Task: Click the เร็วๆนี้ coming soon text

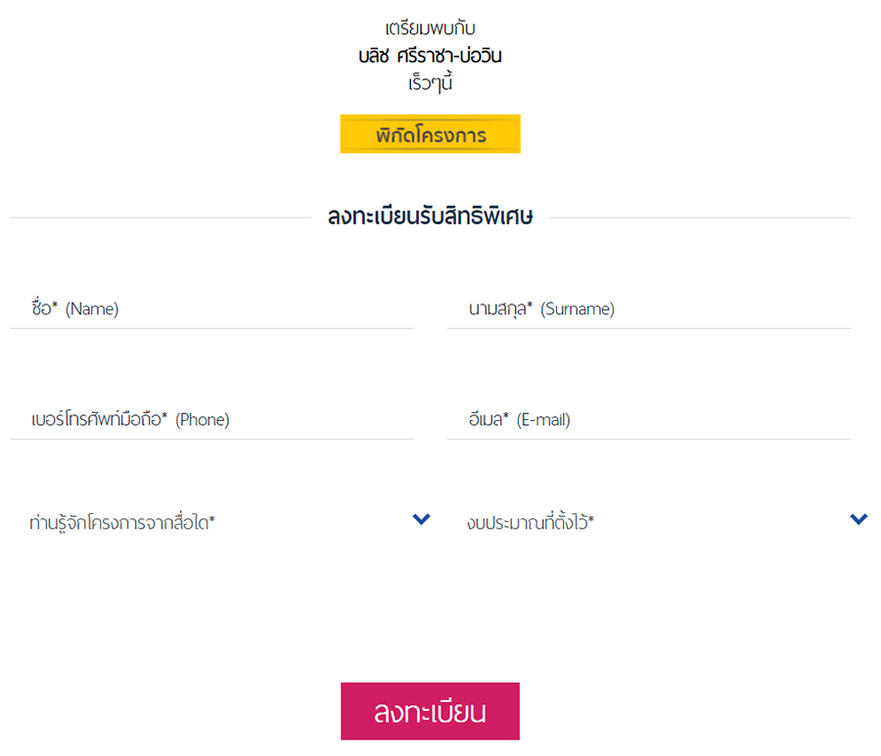Action: pos(430,82)
